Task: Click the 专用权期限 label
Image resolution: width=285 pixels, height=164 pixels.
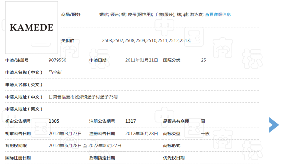Action: [16, 146]
